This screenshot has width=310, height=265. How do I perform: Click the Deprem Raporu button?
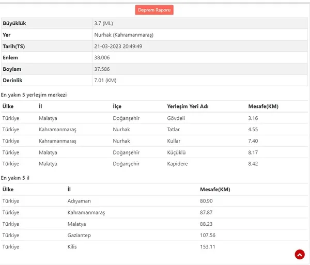click(154, 10)
